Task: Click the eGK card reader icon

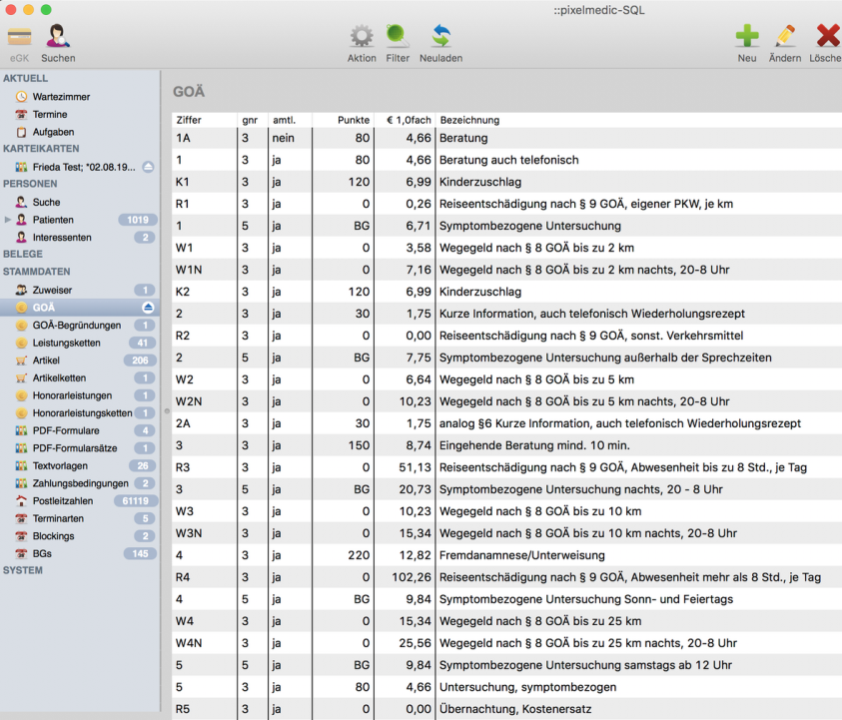Action: (x=19, y=37)
